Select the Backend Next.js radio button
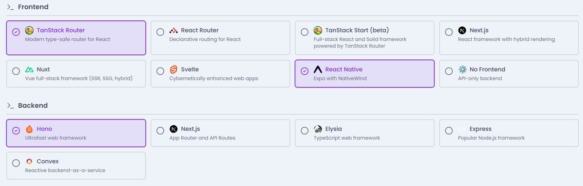Viewport: 583px width, 186px height. pos(160,131)
